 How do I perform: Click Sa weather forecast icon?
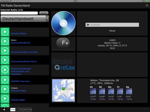pyautogui.click(x=129, y=91)
